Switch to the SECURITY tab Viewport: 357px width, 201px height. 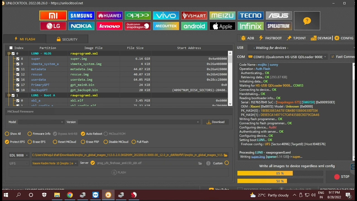(67, 39)
